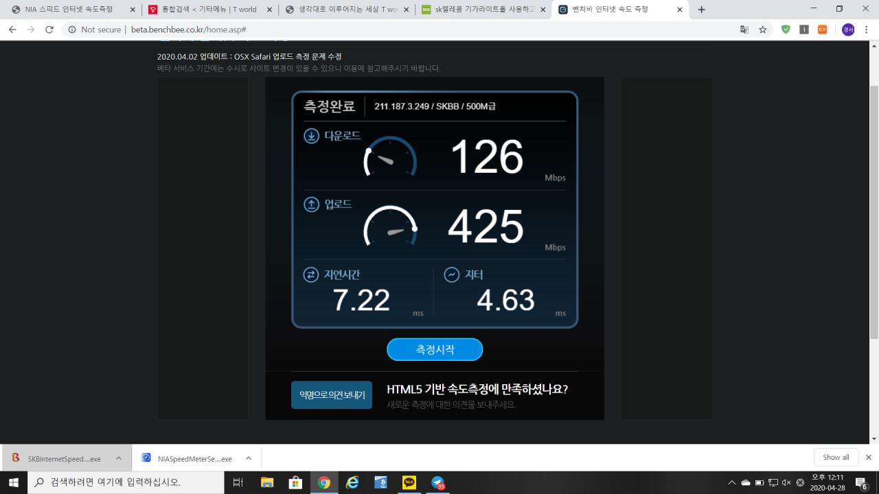This screenshot has height=494, width=879.
Task: Click the address bar URL field
Action: pyautogui.click(x=412, y=30)
